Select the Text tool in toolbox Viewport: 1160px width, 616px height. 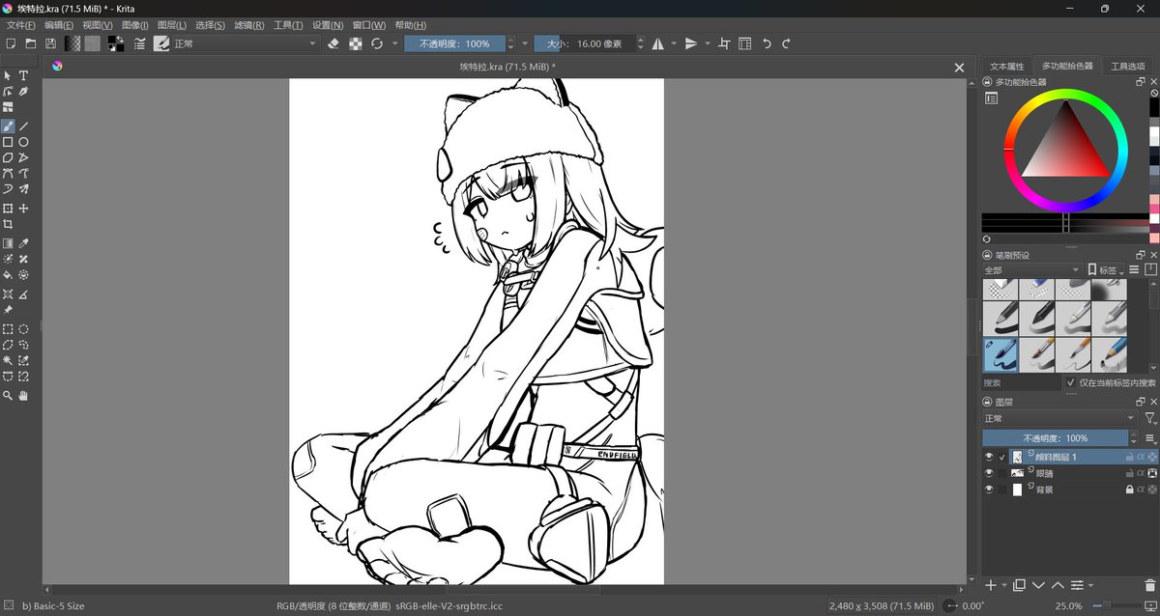coord(24,75)
